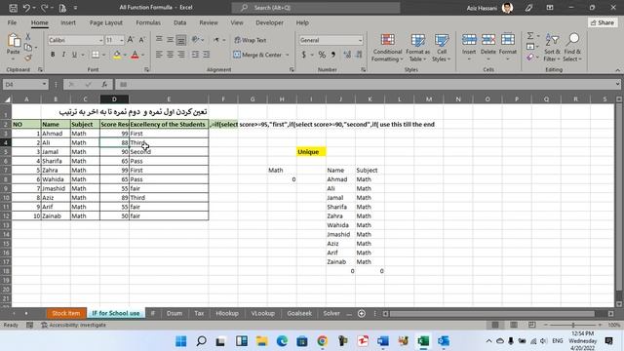This screenshot has height=351, width=624.
Task: Open the font size dropdown
Action: pos(121,40)
